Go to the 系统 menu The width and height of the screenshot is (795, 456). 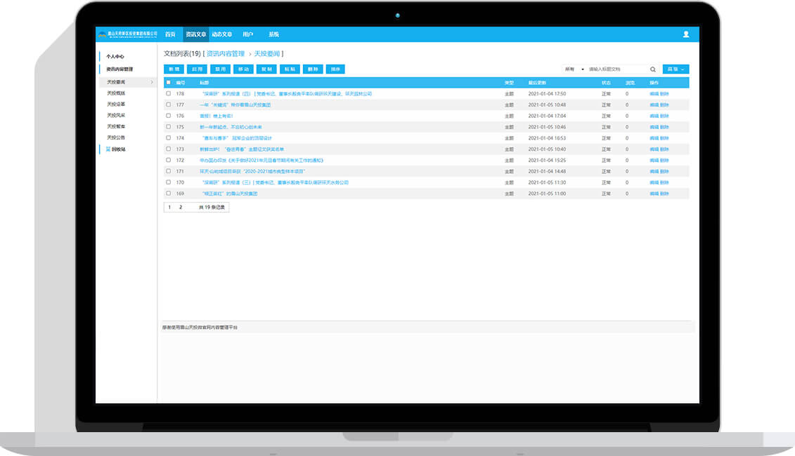[x=273, y=34]
